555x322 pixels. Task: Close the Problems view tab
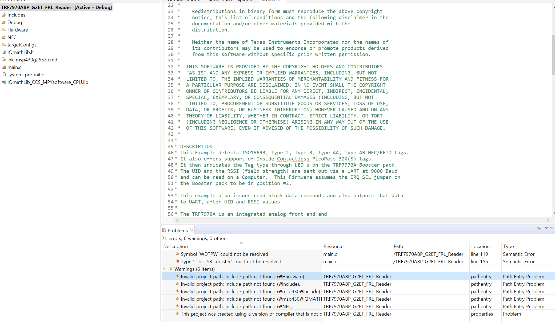191,230
